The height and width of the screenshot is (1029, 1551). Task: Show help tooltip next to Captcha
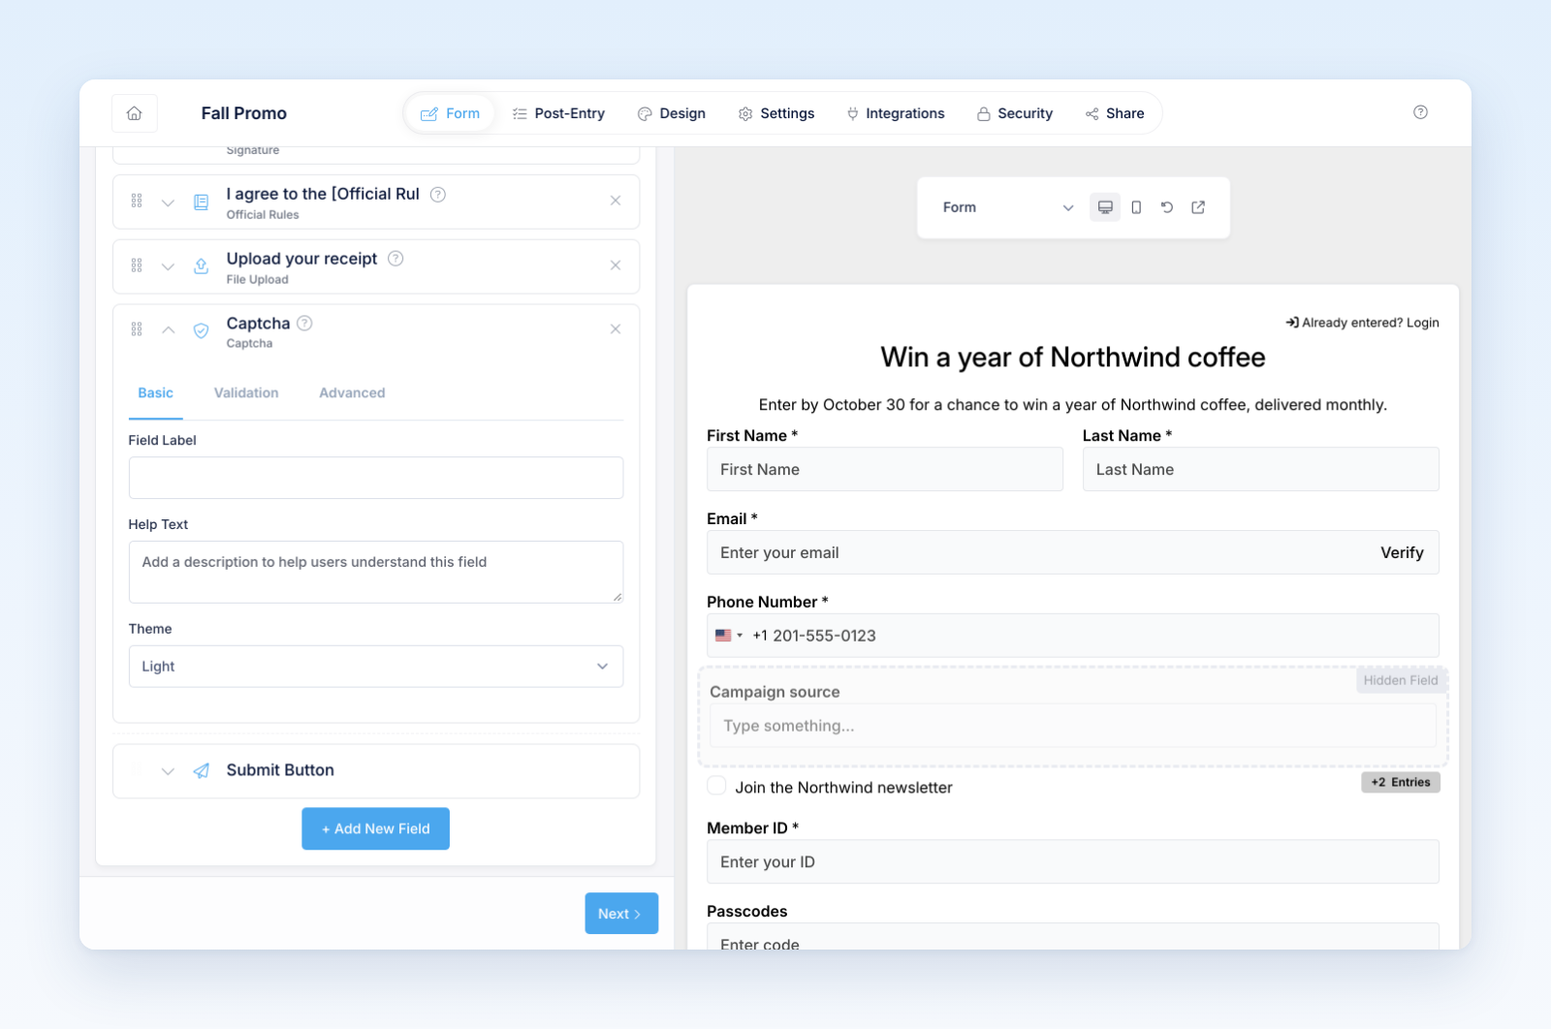304,323
